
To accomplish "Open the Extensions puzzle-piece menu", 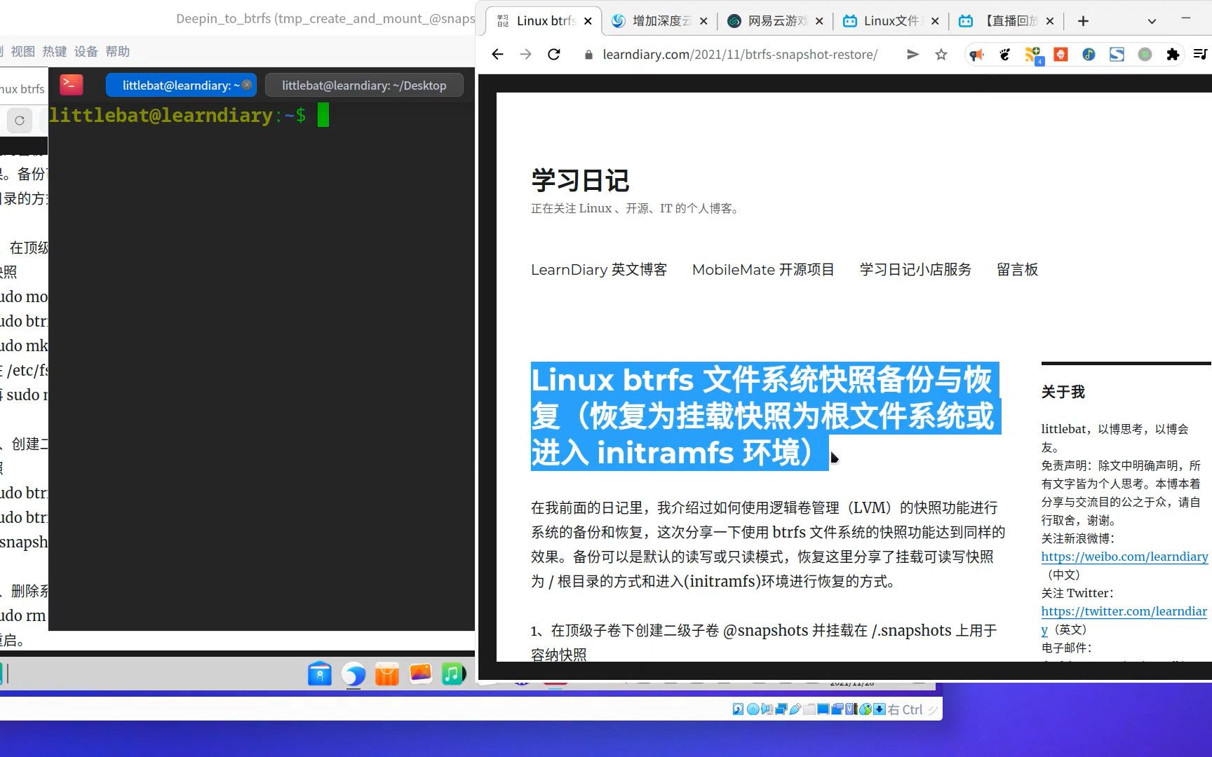I will [x=1173, y=54].
